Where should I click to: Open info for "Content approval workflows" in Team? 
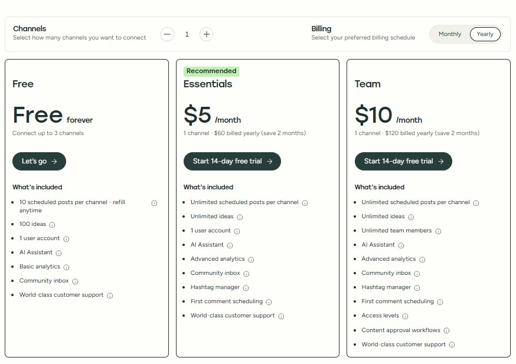(448, 330)
